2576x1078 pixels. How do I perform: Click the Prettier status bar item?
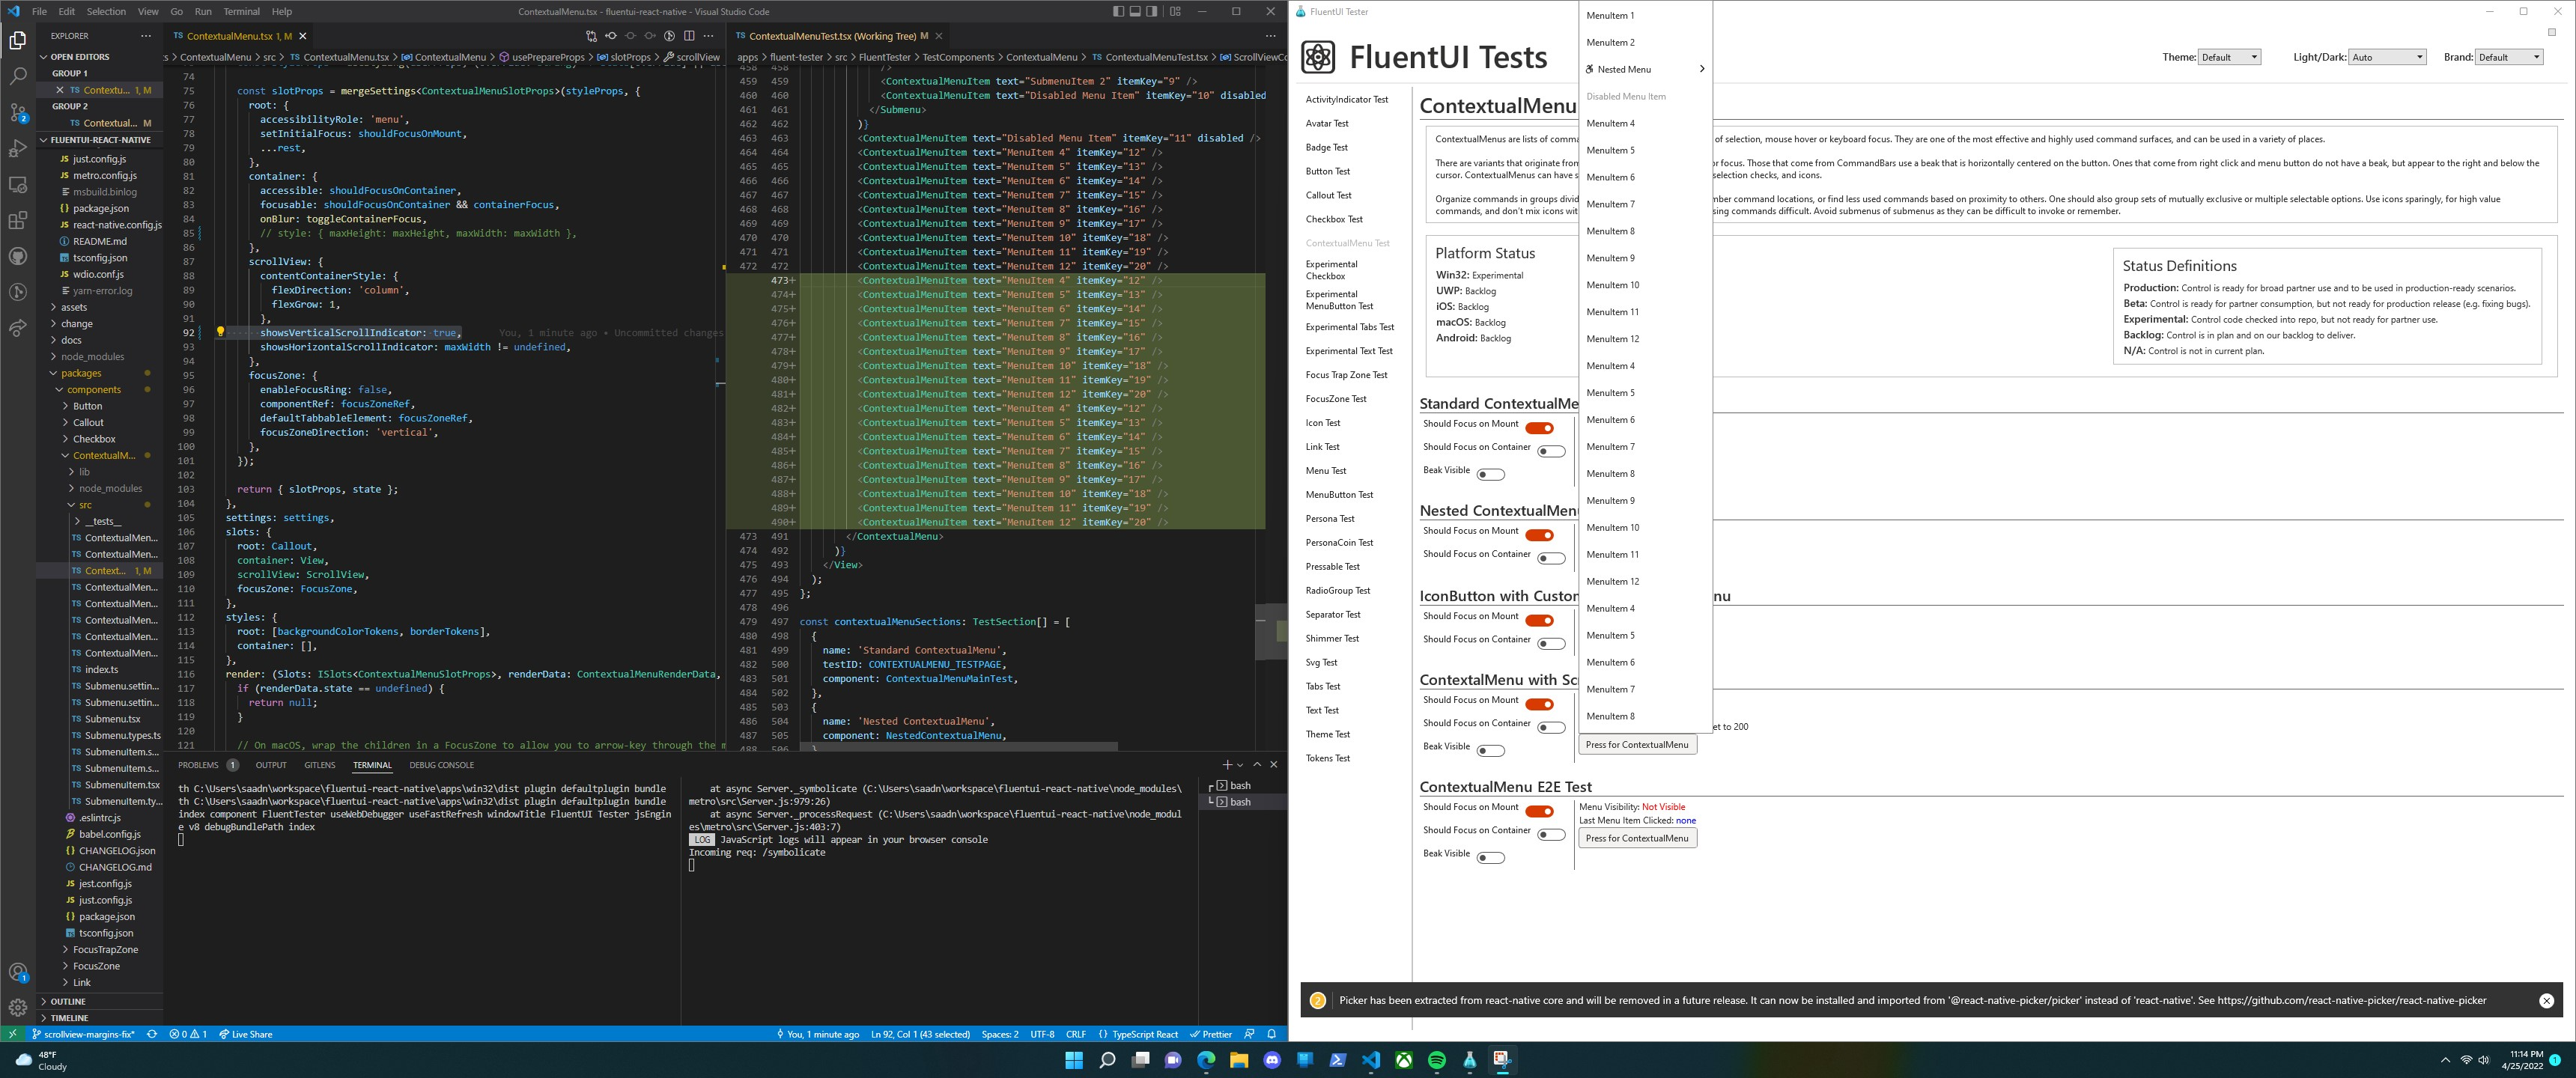click(1211, 1034)
